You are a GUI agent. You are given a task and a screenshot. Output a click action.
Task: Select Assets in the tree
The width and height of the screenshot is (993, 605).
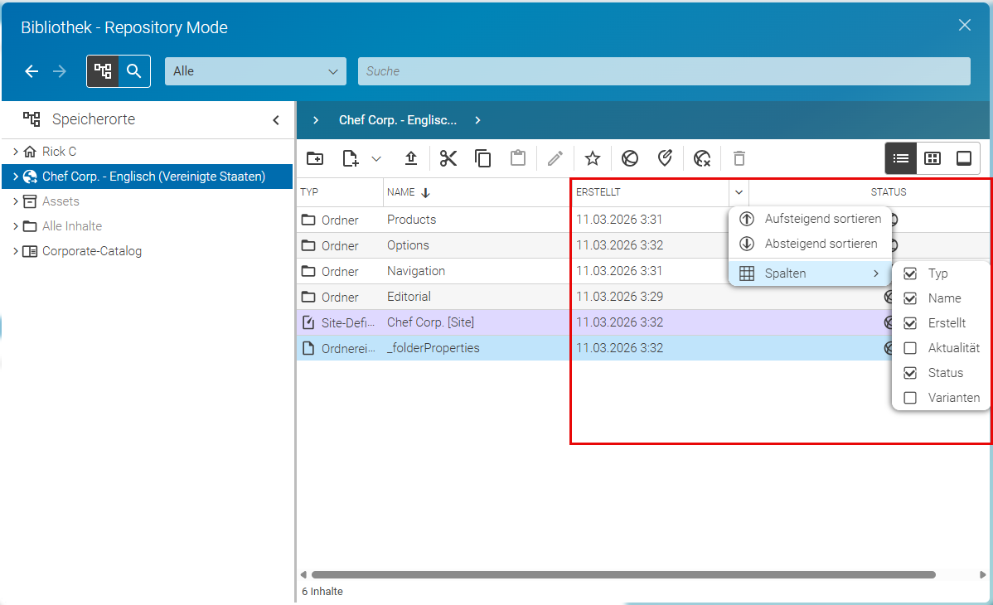(x=61, y=201)
